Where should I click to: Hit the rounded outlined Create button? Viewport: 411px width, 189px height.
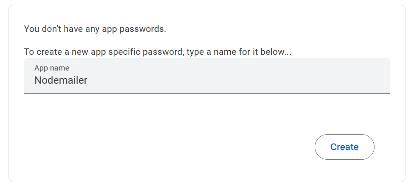(x=344, y=147)
